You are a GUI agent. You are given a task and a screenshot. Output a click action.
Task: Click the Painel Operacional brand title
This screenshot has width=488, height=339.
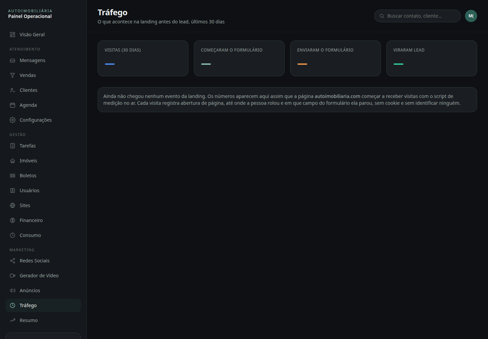(x=30, y=16)
